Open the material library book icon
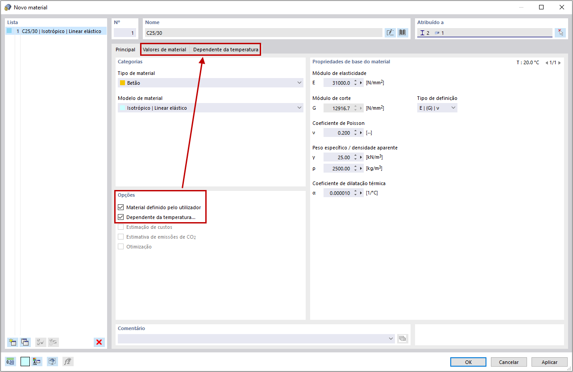This screenshot has height=372, width=573. click(x=403, y=33)
